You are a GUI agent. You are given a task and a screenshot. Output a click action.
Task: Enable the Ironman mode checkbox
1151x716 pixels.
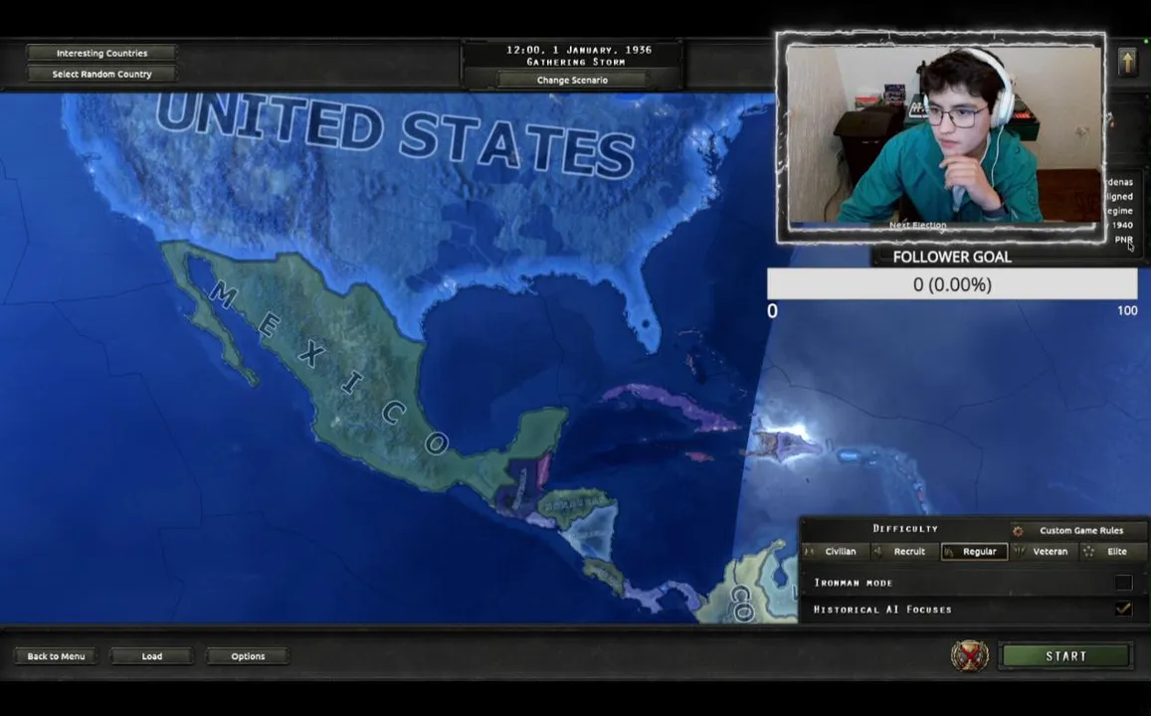[1123, 583]
